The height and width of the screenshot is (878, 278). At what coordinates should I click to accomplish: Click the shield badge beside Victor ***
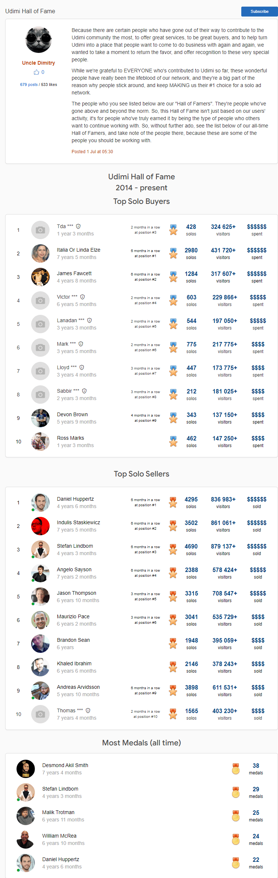pyautogui.click(x=83, y=297)
